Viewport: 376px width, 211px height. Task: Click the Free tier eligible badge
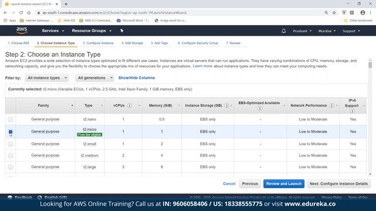90,135
